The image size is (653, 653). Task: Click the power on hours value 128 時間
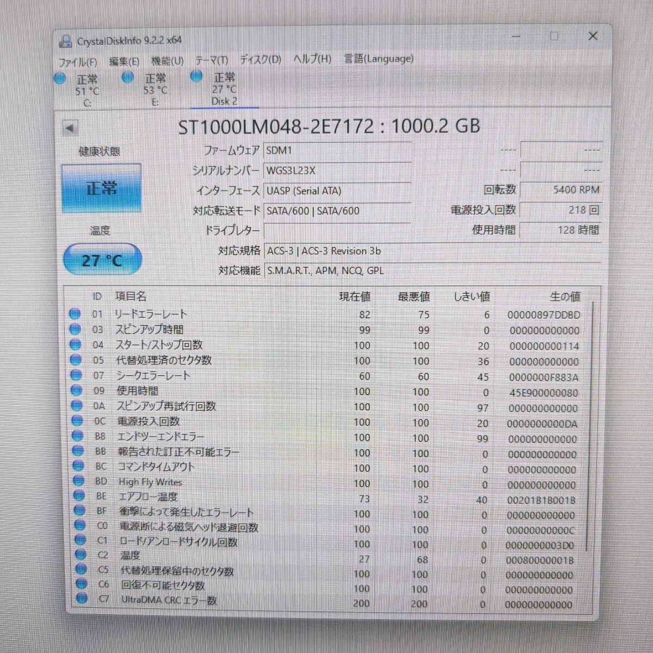pos(560,230)
